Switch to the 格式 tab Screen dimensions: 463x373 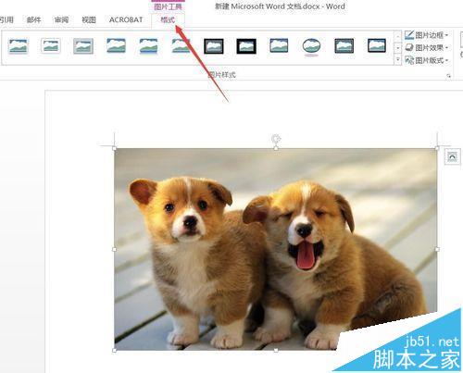[x=168, y=20]
